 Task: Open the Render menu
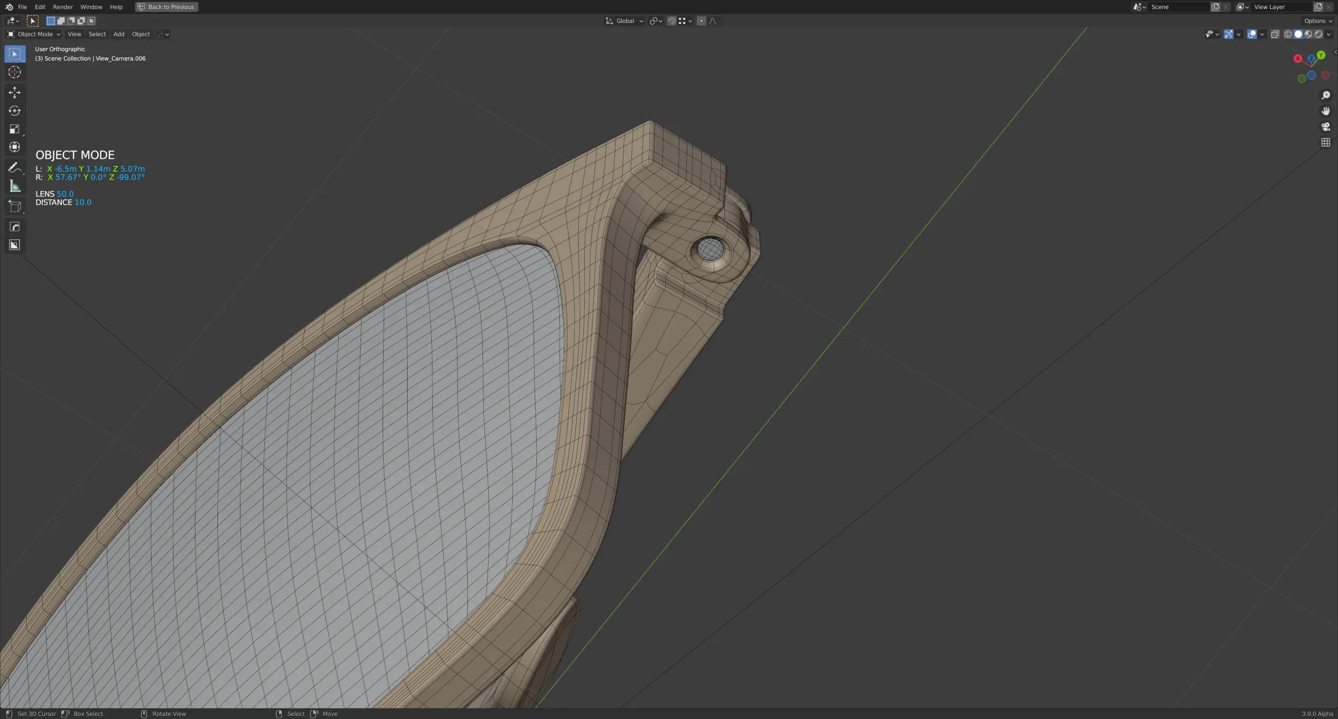click(x=63, y=7)
